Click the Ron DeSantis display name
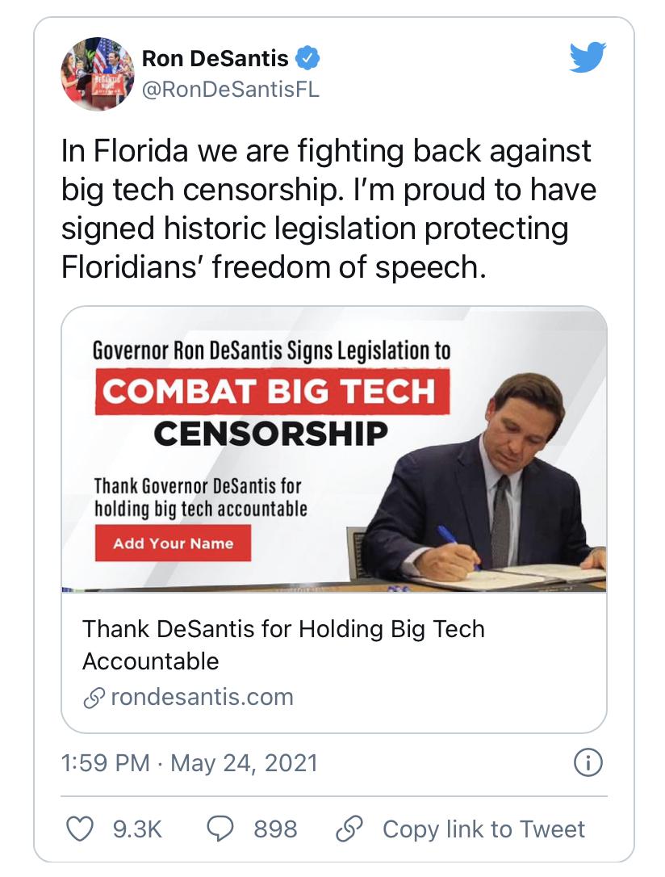 click(x=215, y=58)
